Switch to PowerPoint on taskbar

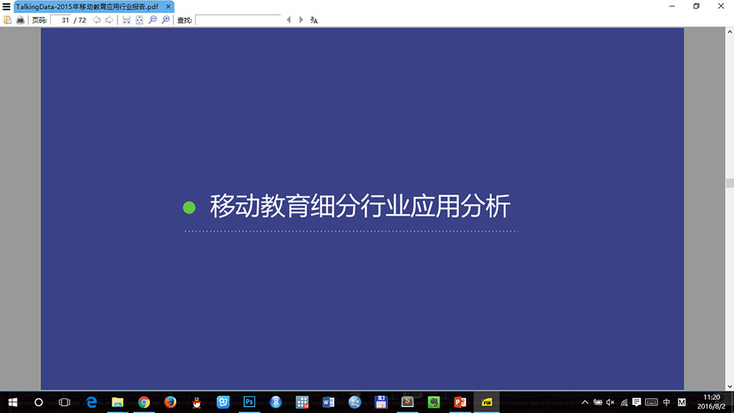click(460, 402)
